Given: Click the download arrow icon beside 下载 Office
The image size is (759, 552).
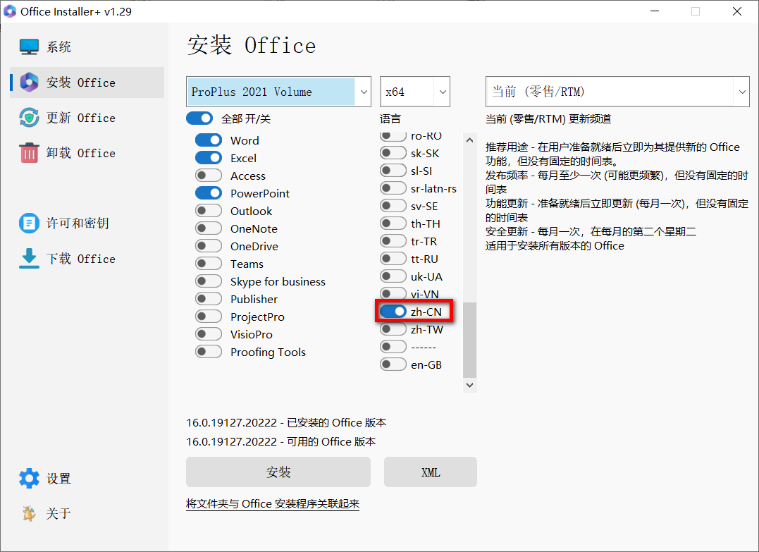Looking at the screenshot, I should [29, 259].
